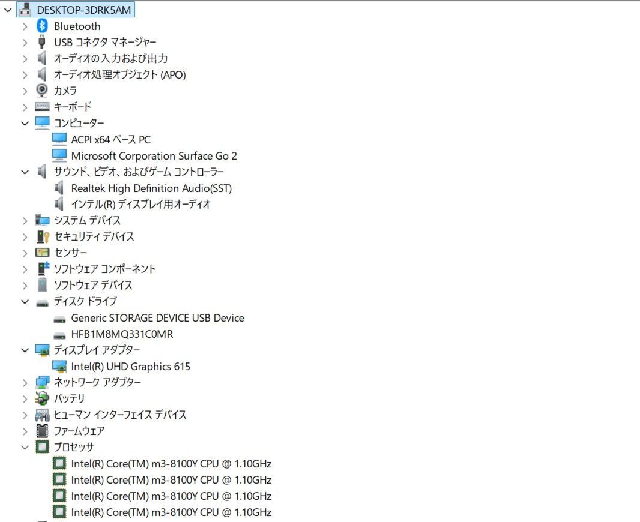640x522 pixels.
Task: Select the オーディオ処理オブジェクト (APO) label
Action: point(120,75)
